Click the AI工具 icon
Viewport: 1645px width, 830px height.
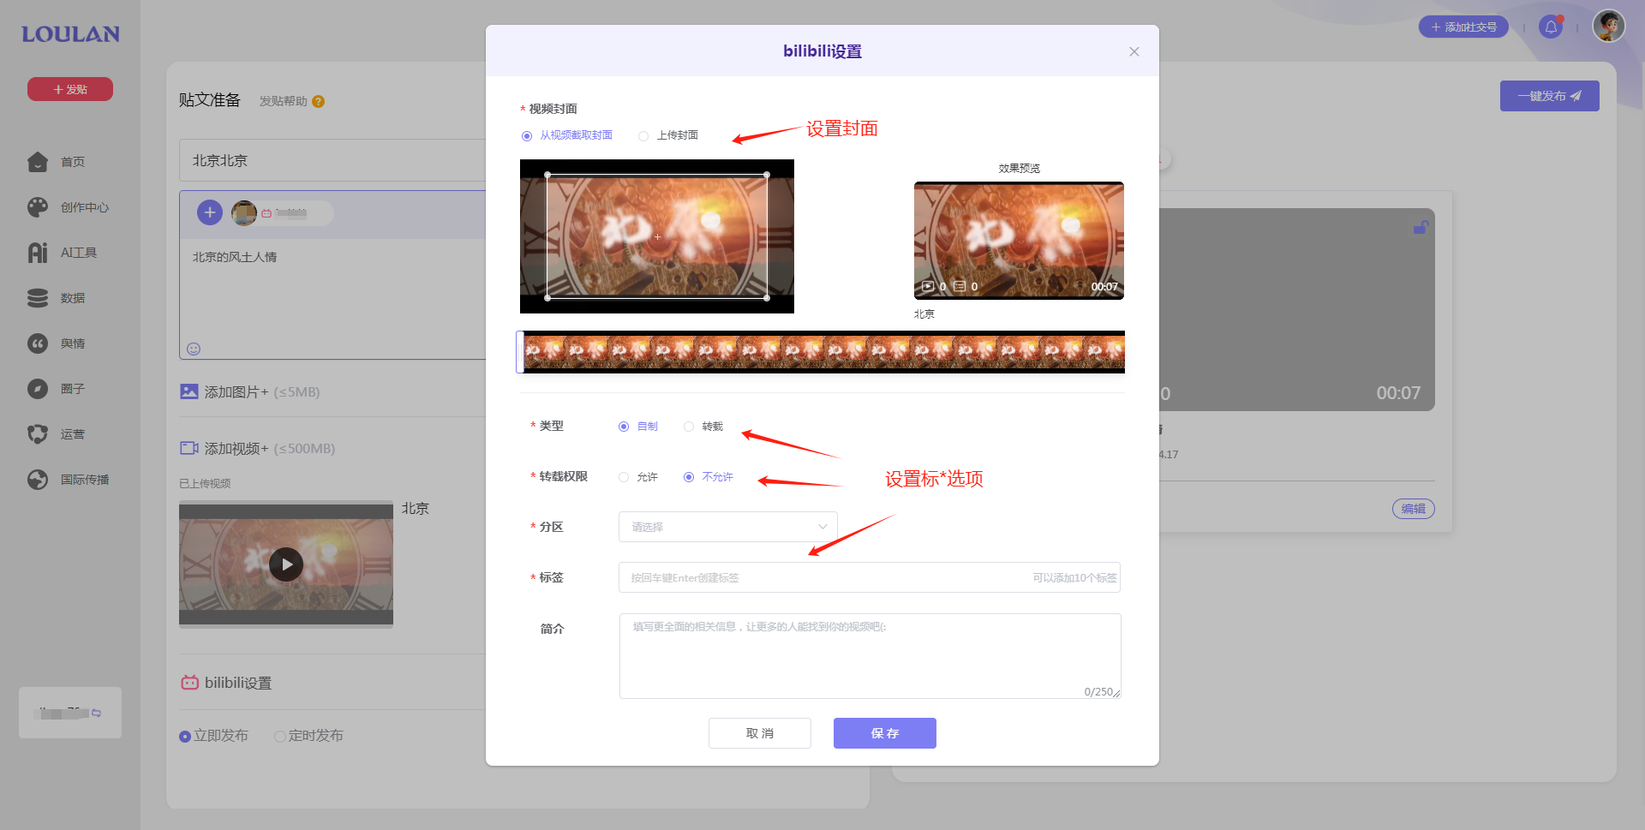coord(38,253)
